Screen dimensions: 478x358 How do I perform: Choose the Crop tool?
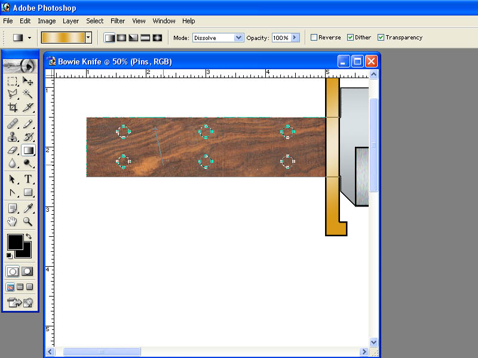click(x=13, y=107)
